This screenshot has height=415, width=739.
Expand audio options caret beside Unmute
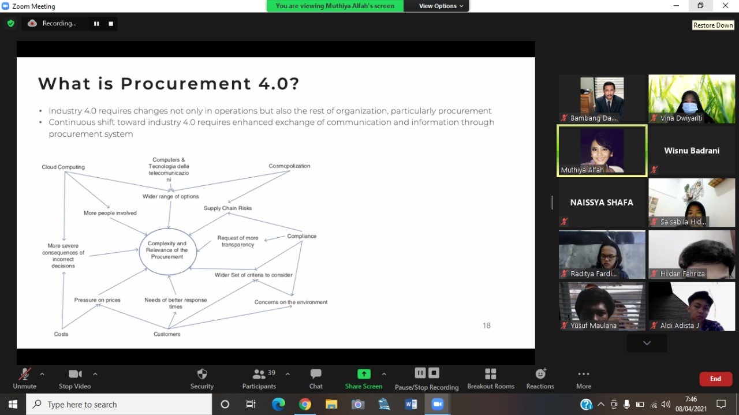pos(42,374)
